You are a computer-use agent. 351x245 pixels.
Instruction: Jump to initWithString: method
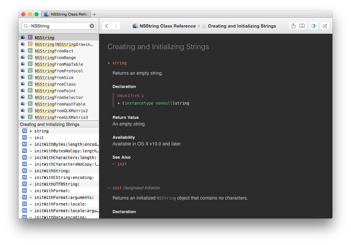pos(59,171)
